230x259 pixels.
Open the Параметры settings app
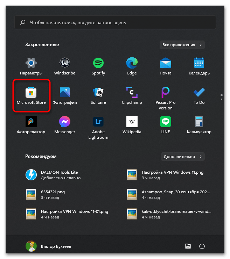pos(31,66)
